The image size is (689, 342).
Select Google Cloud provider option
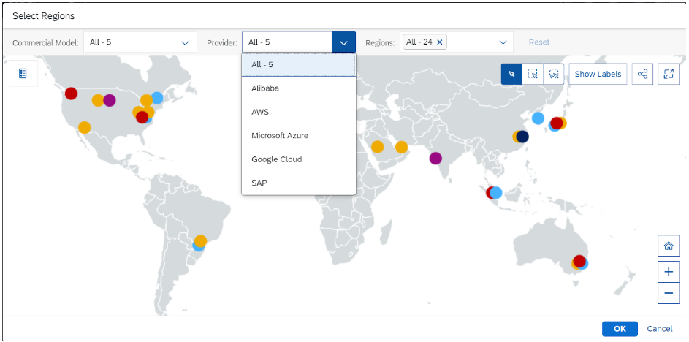click(x=276, y=159)
